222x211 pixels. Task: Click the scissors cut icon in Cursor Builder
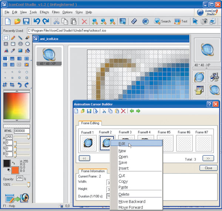(x=104, y=111)
